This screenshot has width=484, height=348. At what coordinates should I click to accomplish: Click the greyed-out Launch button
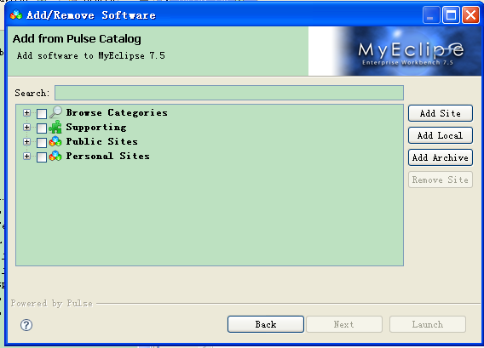(428, 324)
